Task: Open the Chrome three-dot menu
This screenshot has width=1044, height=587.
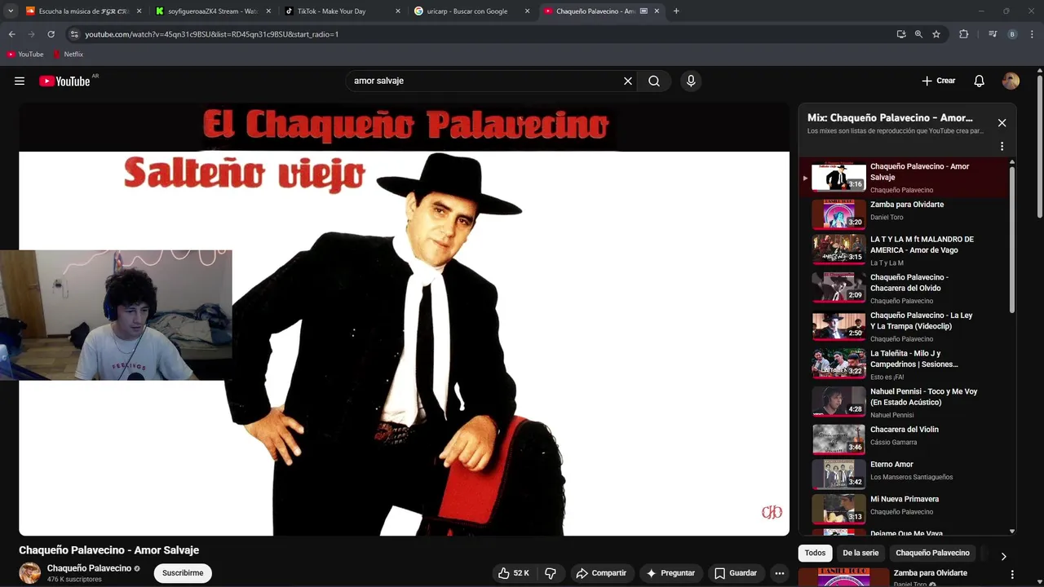Action: click(1033, 34)
